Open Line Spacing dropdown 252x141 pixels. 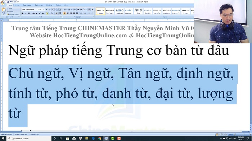click(x=81, y=13)
